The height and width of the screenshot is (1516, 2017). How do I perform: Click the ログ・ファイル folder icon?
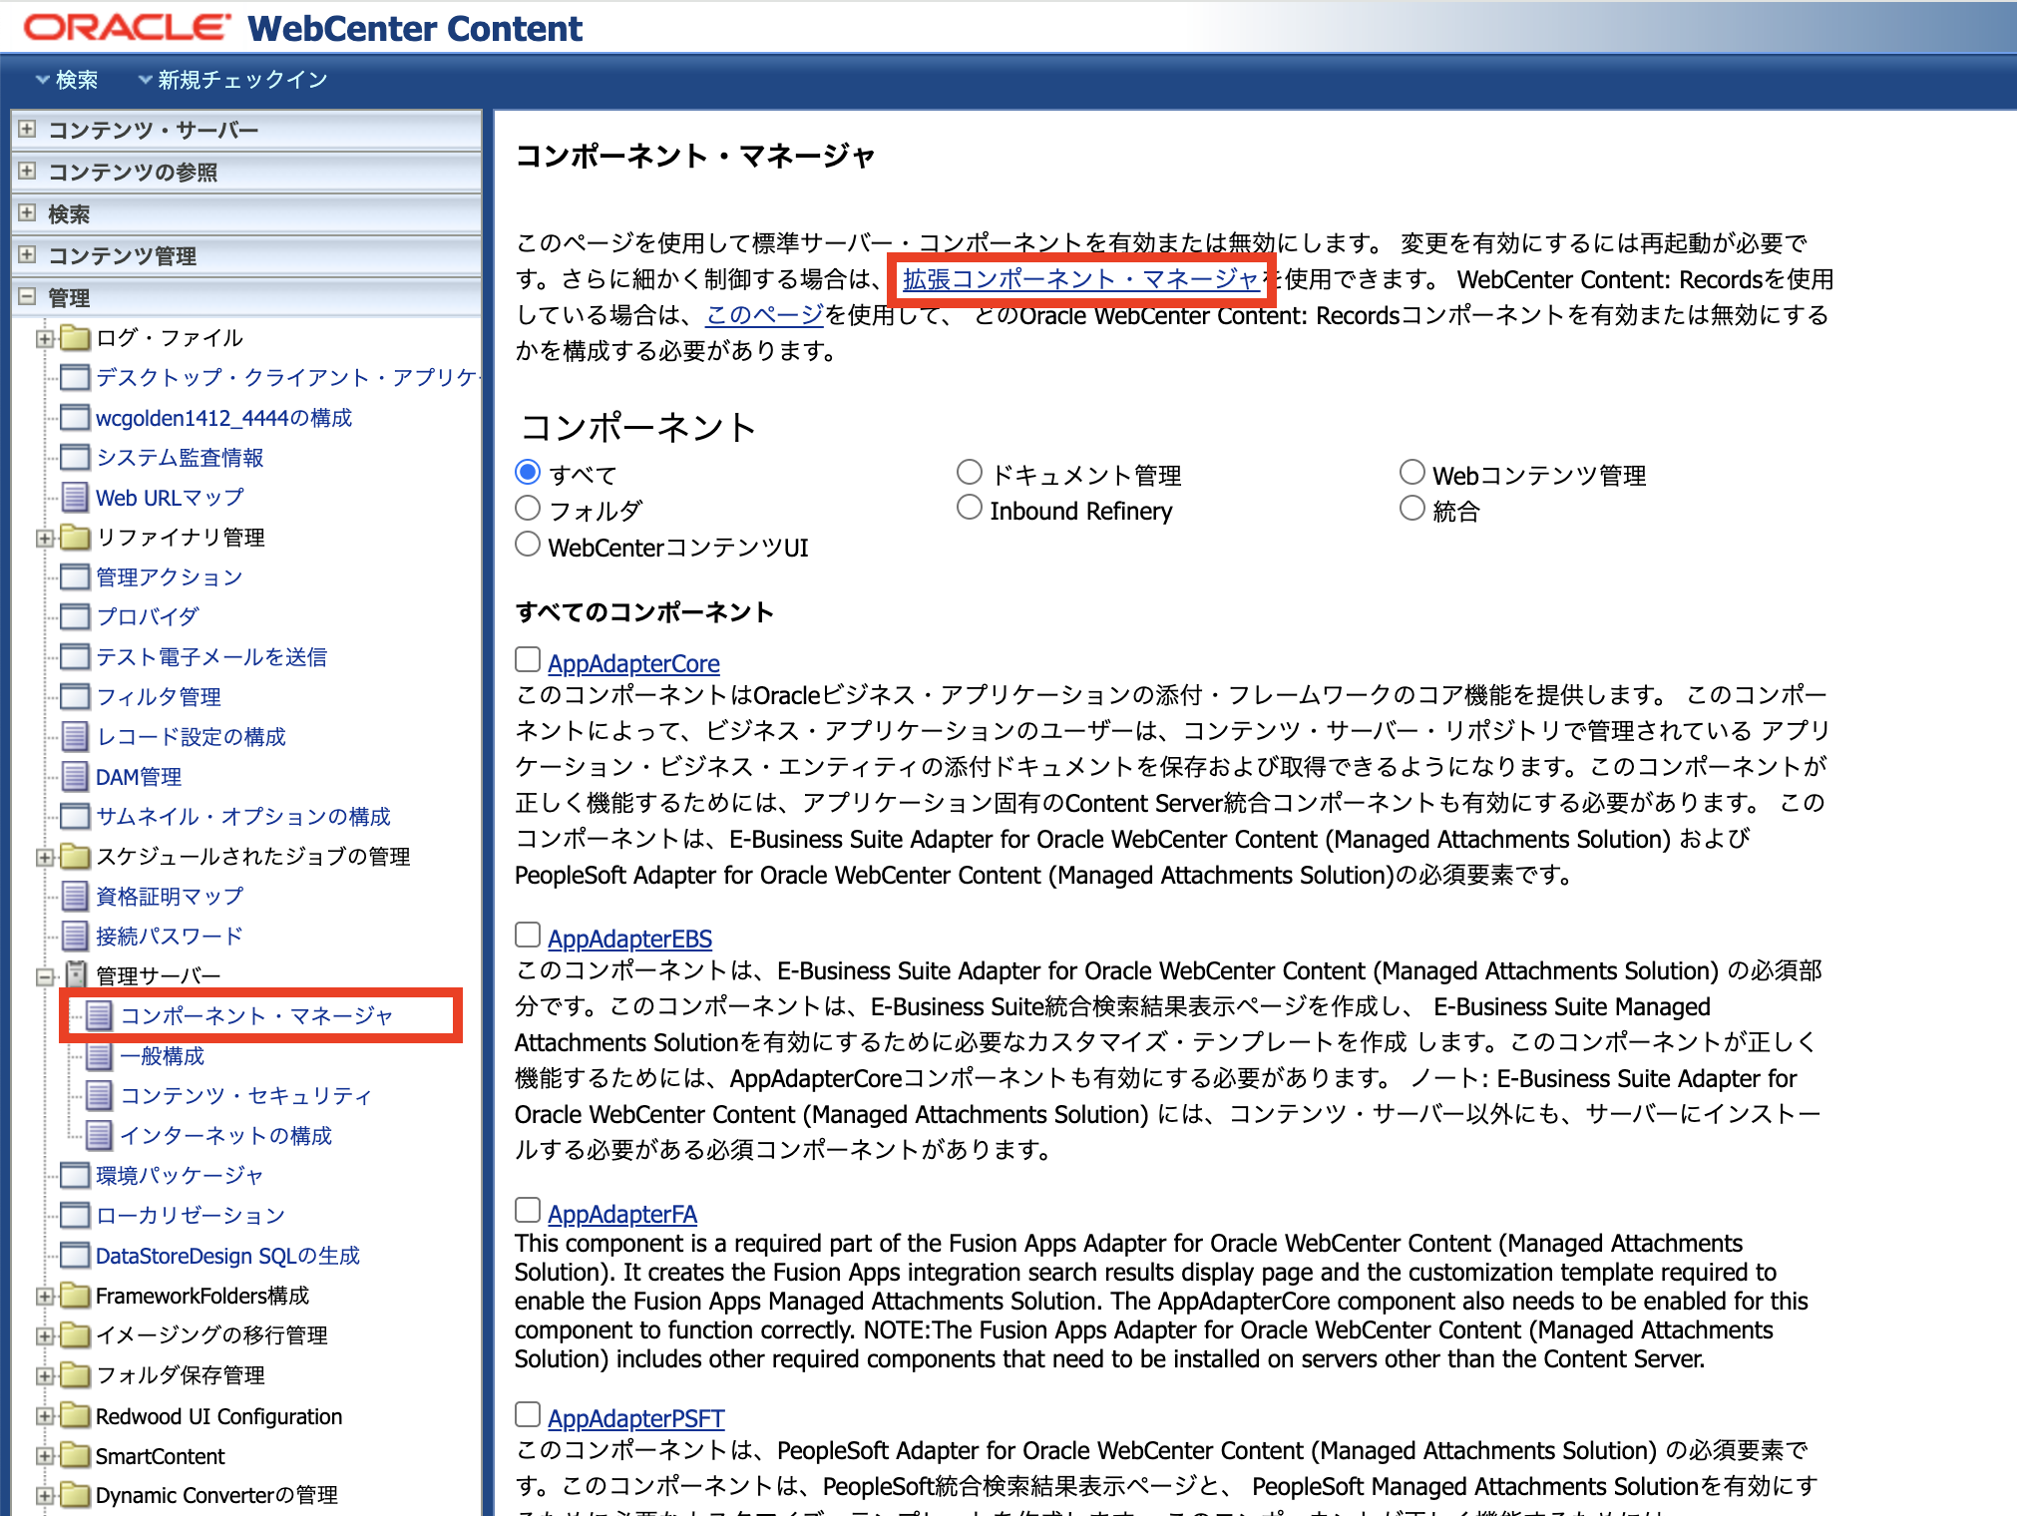[75, 338]
